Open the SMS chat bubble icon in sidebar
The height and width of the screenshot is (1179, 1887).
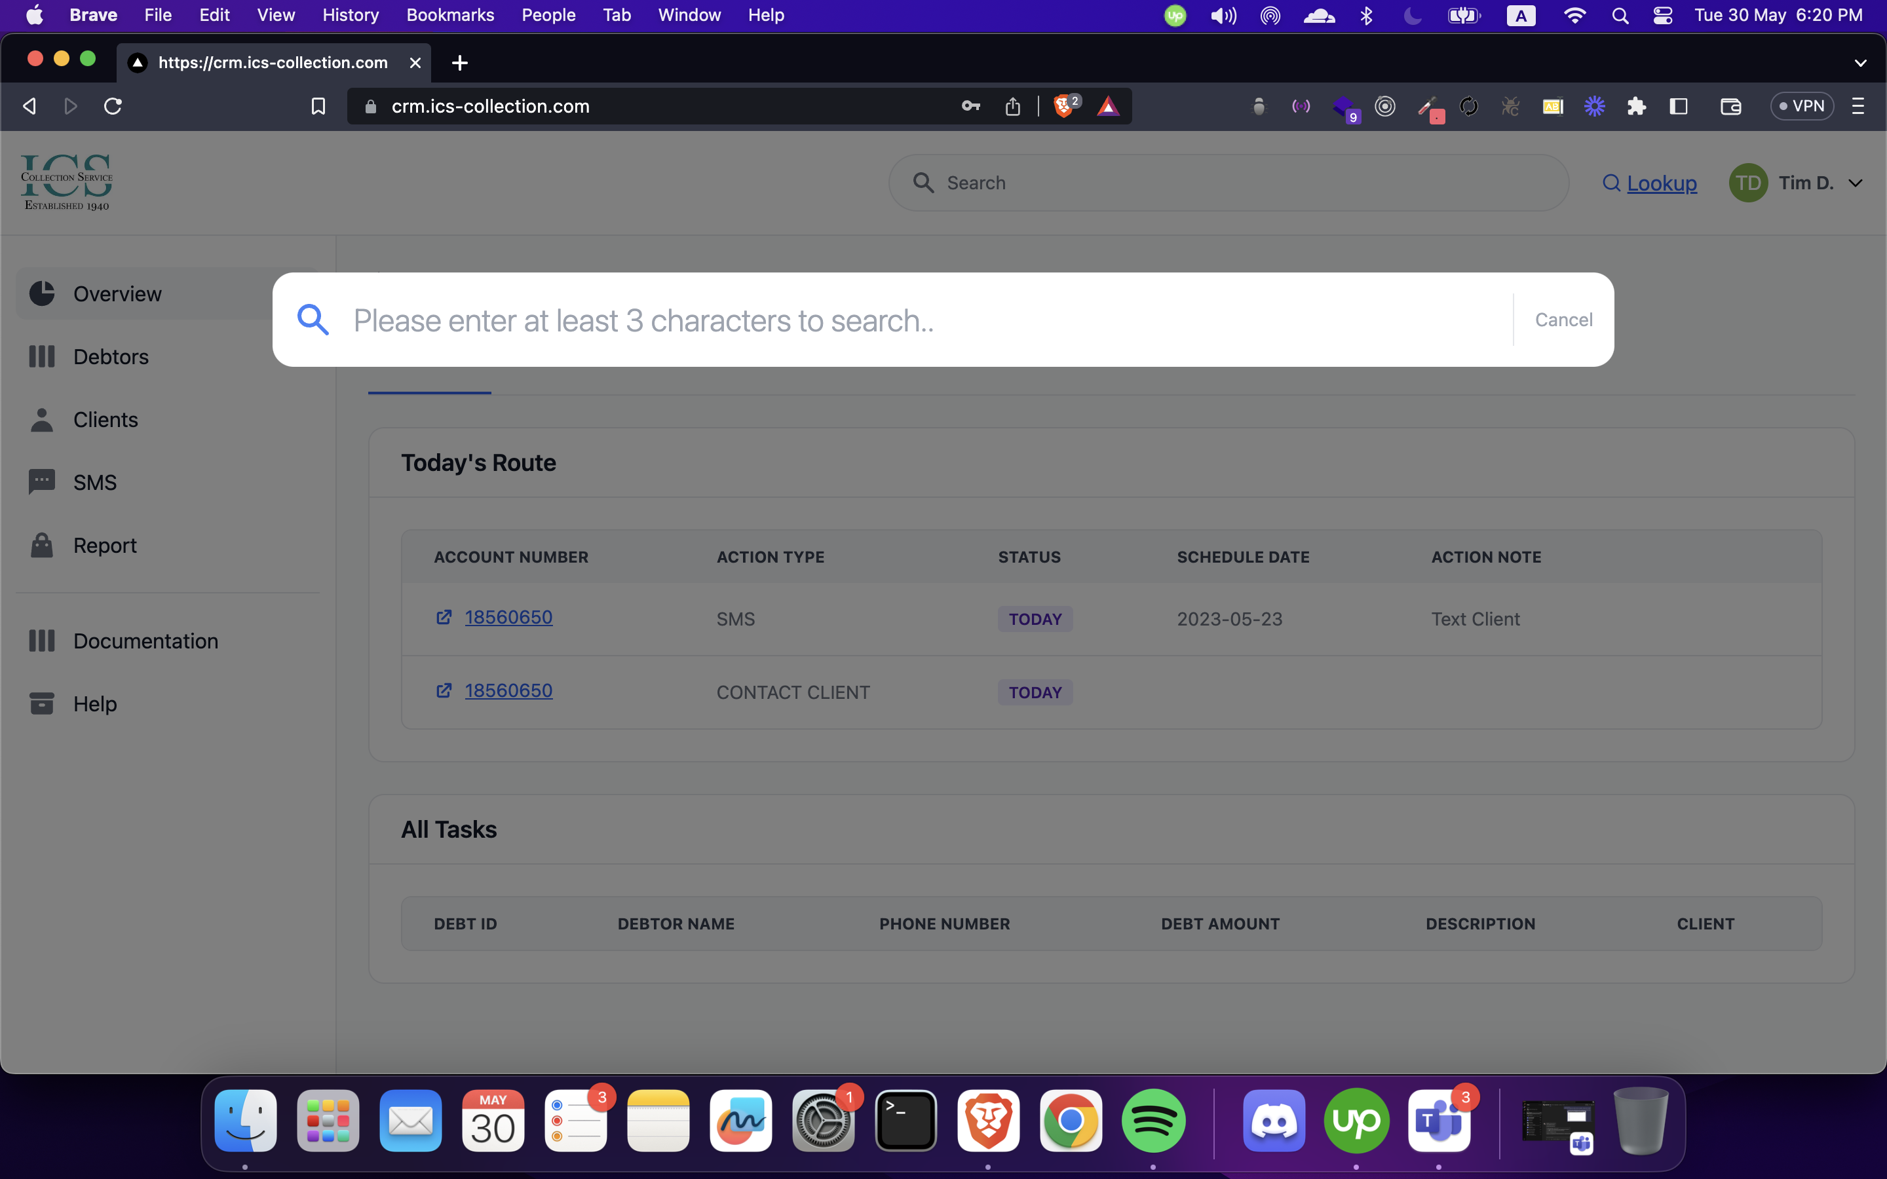point(41,482)
